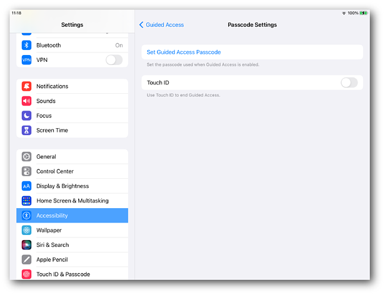The width and height of the screenshot is (385, 295).
Task: Toggle the VPN switch
Action: click(x=114, y=60)
